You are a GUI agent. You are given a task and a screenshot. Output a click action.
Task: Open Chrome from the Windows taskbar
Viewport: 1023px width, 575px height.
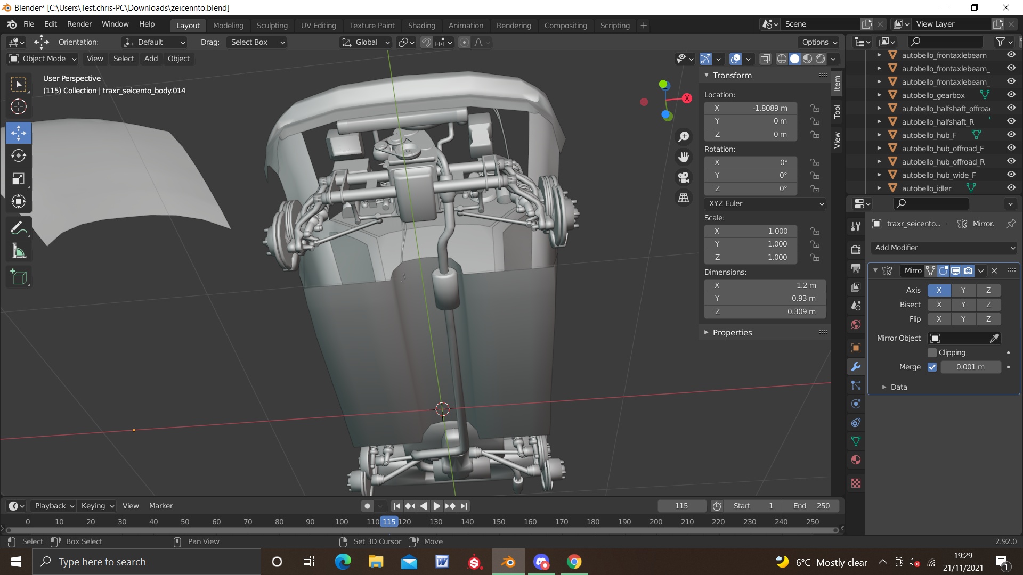click(x=574, y=562)
